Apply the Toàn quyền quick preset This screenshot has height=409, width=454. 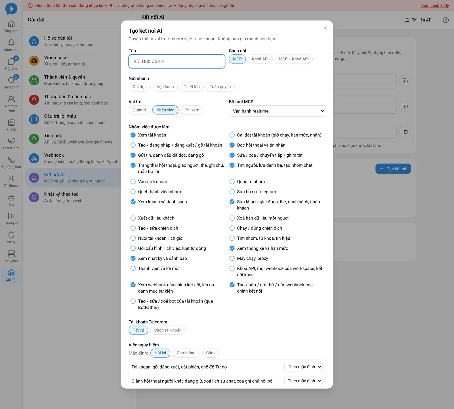220,87
